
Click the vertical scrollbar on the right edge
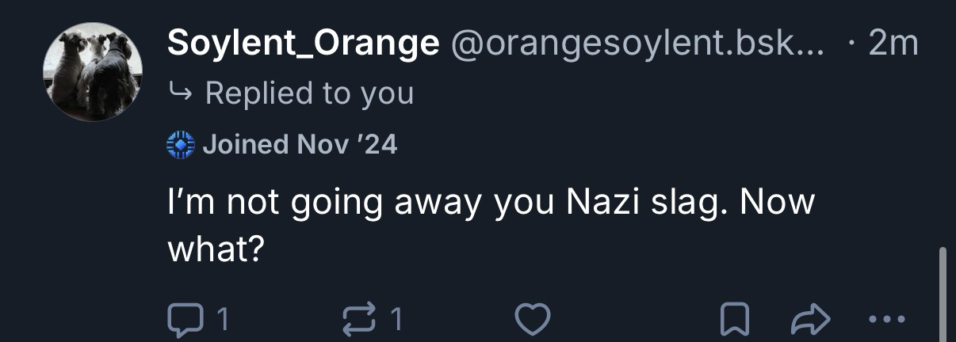942,293
